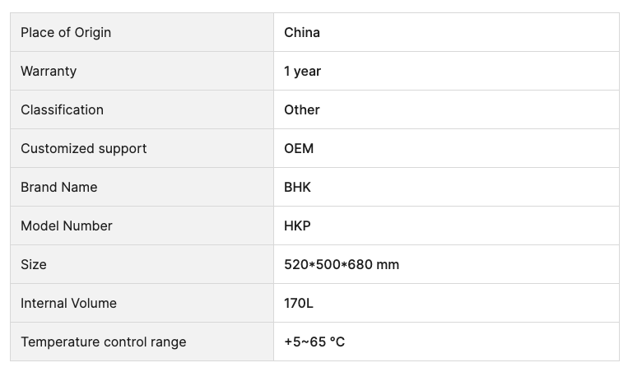Screen dimensions: 628x372
Task: Select the 170L volume value
Action: [x=299, y=303]
